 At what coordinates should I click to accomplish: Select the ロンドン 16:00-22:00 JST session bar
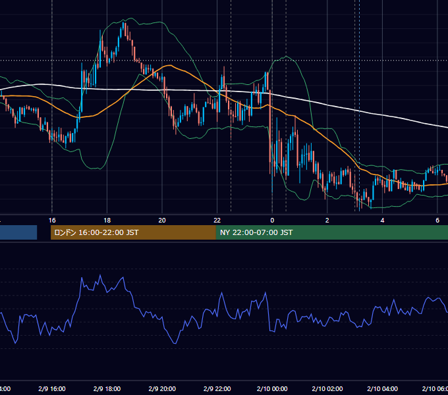pyautogui.click(x=133, y=232)
